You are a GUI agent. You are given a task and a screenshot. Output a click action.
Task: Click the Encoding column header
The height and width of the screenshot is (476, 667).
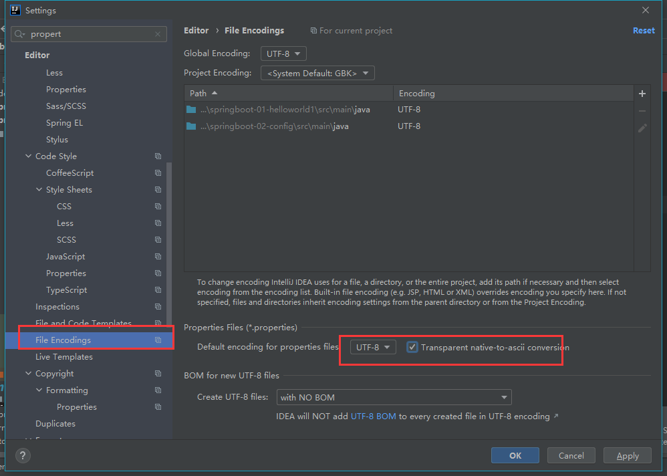pyautogui.click(x=513, y=93)
